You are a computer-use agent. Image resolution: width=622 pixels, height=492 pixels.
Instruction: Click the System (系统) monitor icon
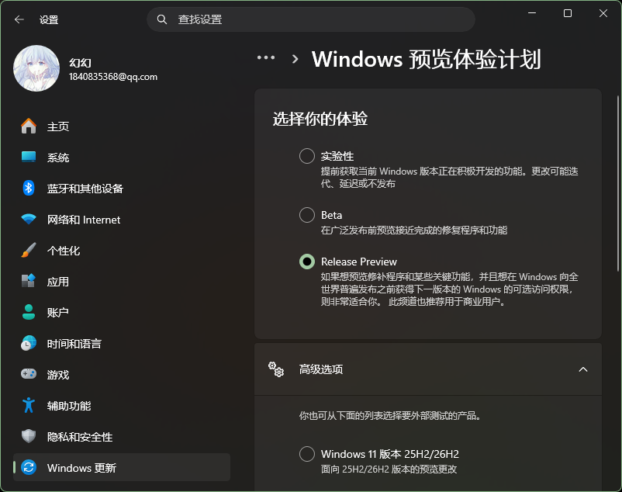(x=29, y=157)
